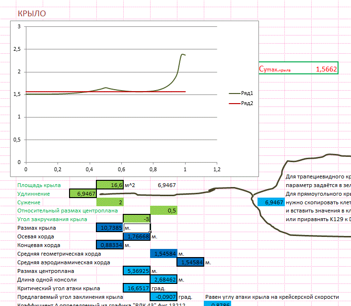Select the КРЫЛО title cell
The width and height of the screenshot is (351, 306).
(x=32, y=13)
